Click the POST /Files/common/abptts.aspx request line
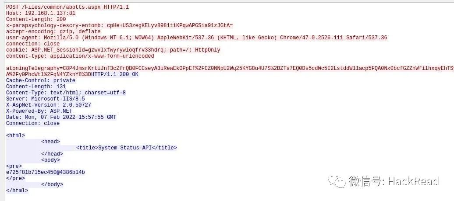 coord(67,7)
